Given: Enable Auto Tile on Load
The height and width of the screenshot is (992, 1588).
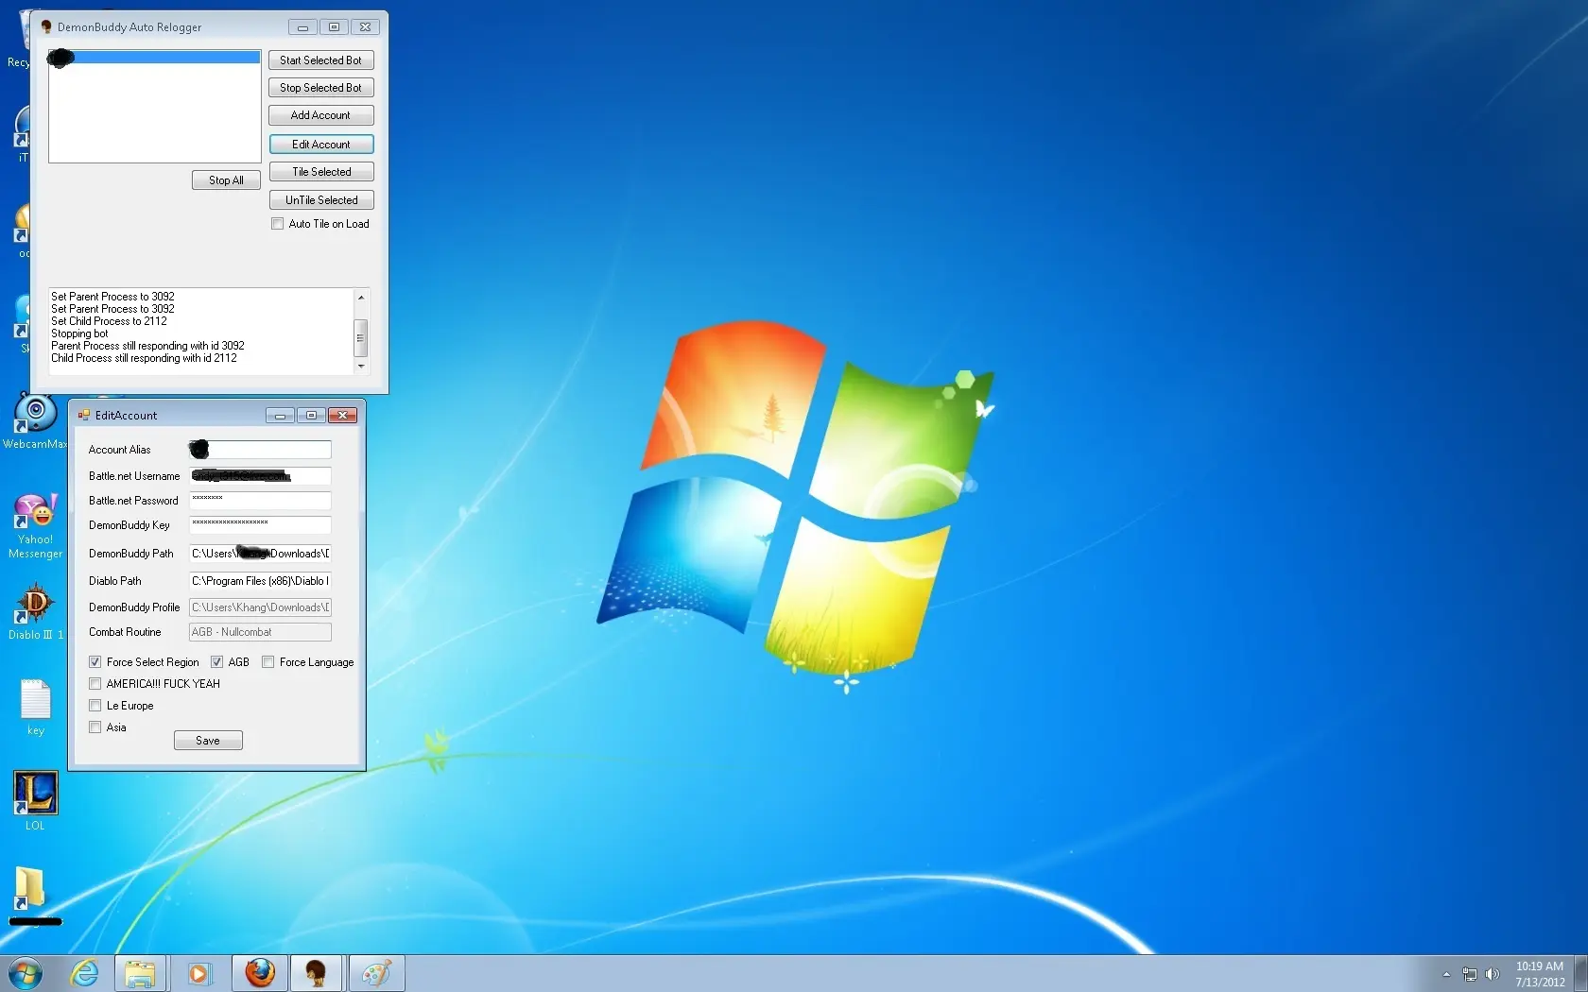Looking at the screenshot, I should [277, 224].
